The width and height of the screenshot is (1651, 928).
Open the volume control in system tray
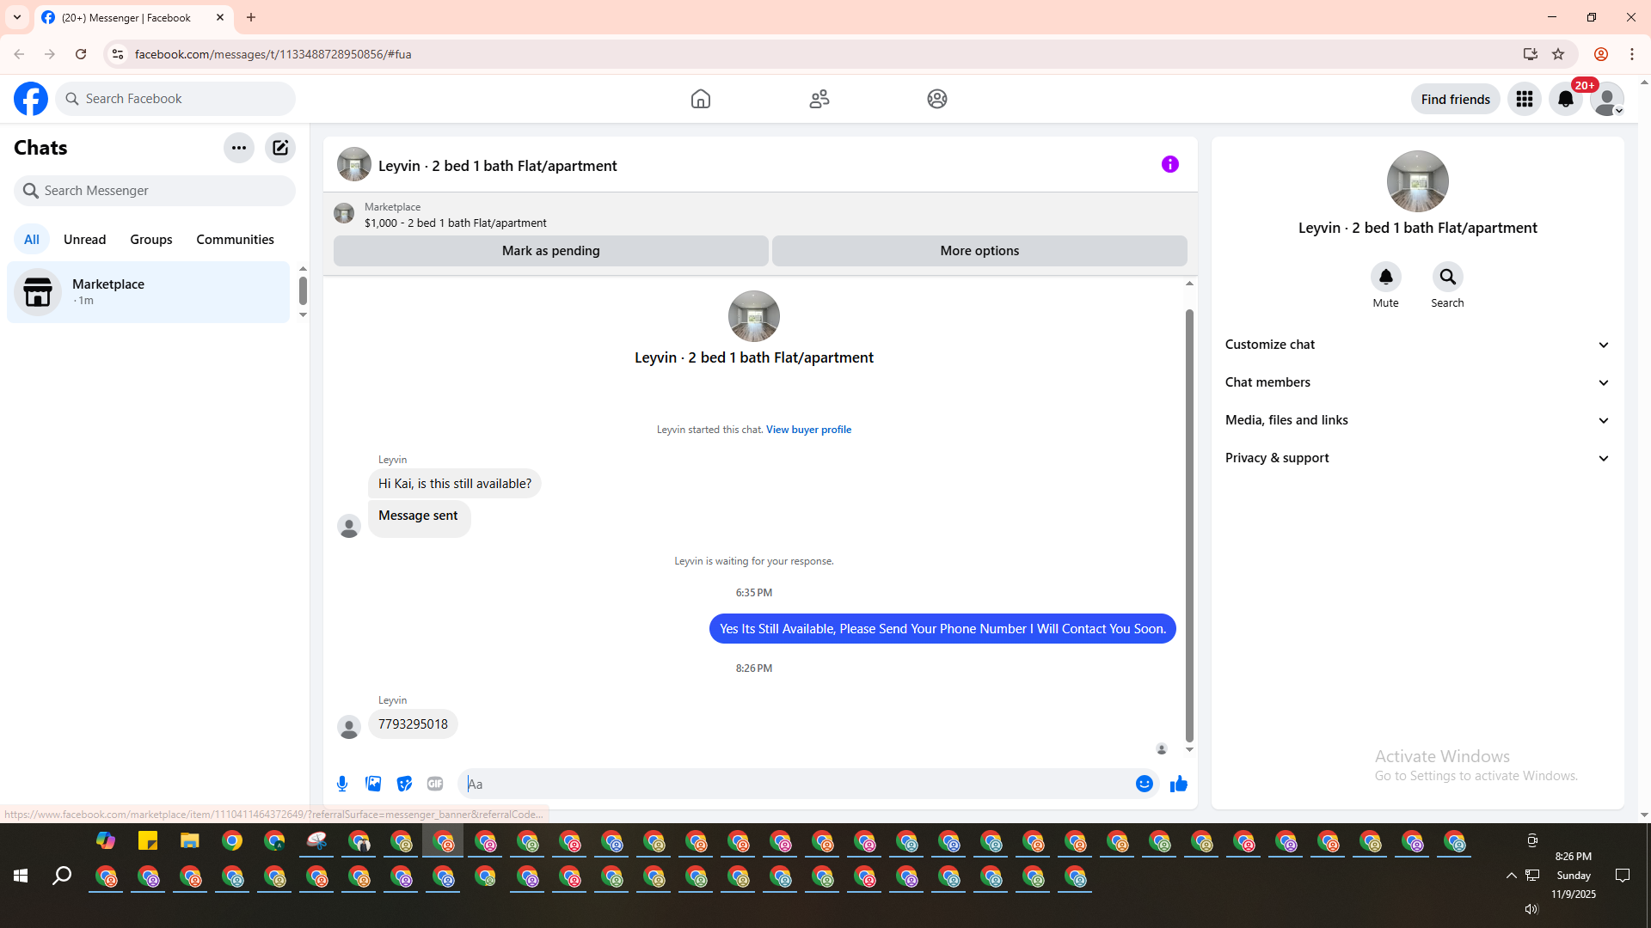(x=1531, y=909)
